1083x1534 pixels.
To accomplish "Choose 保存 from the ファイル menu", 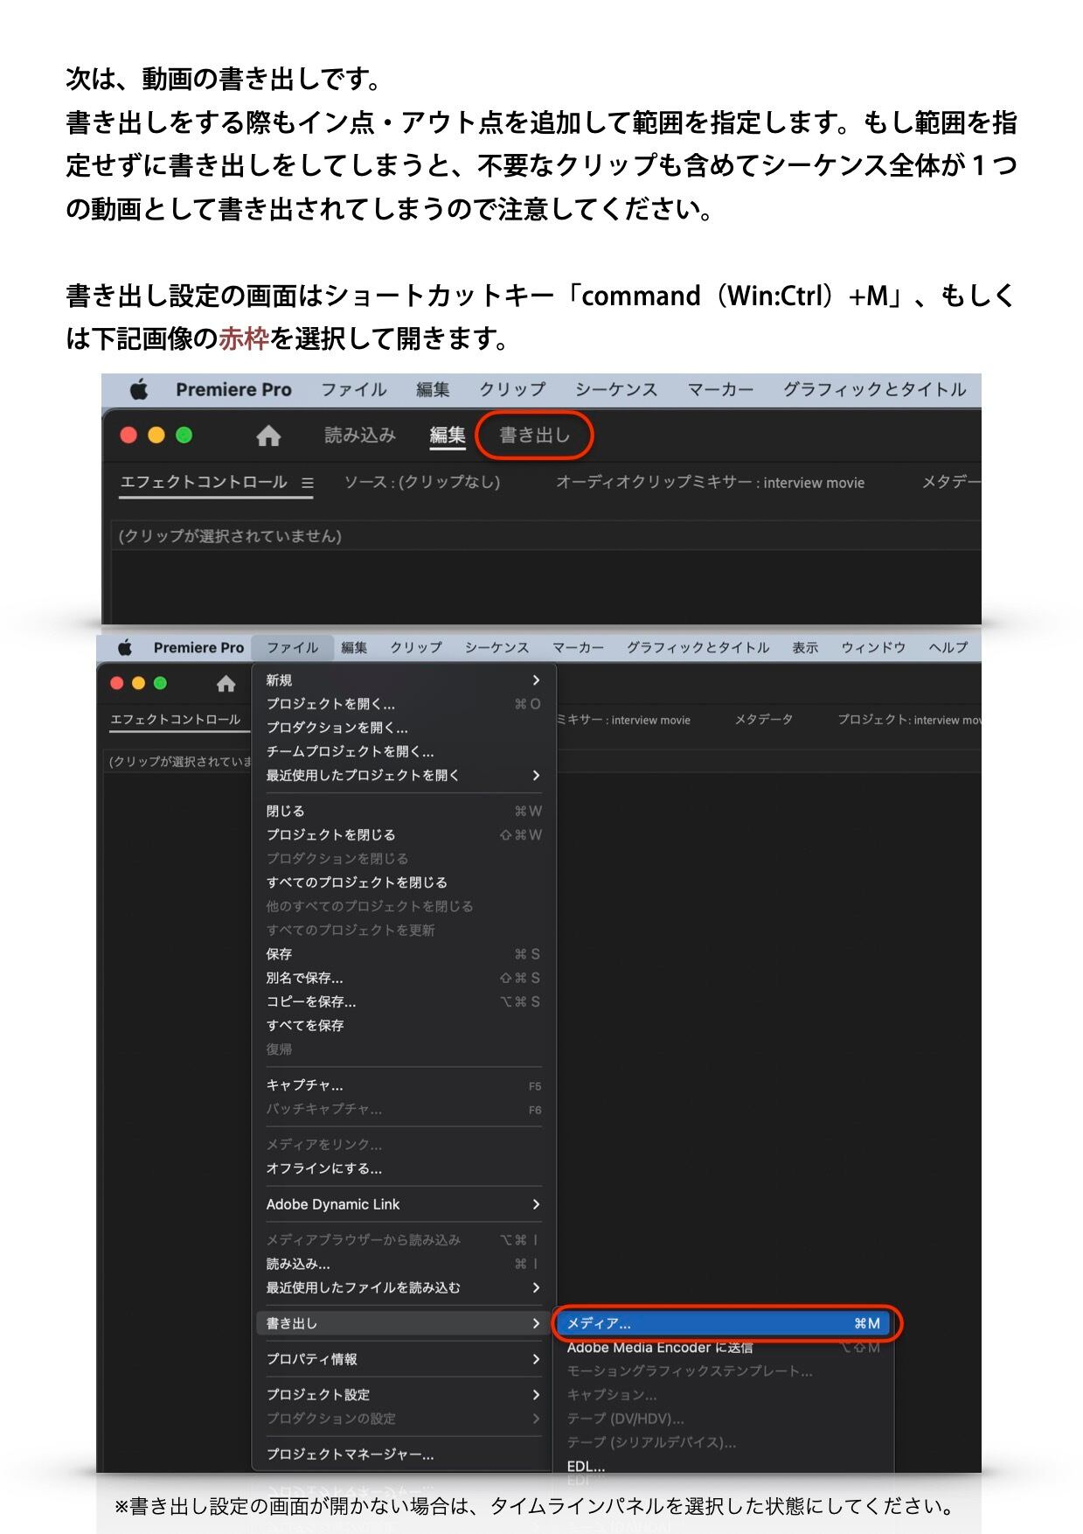I will pos(404,954).
